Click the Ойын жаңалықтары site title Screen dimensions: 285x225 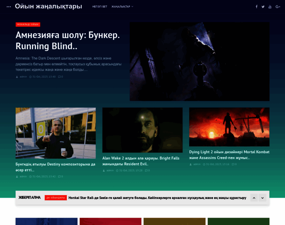pos(48,6)
